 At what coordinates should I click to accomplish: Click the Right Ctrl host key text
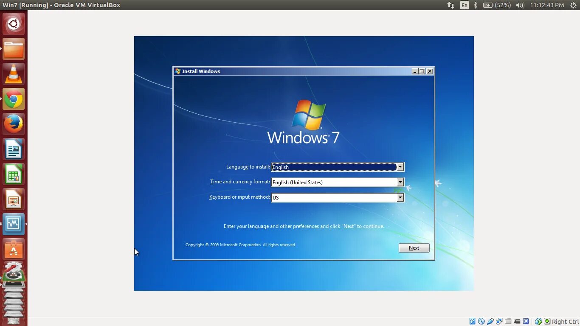tap(565, 322)
